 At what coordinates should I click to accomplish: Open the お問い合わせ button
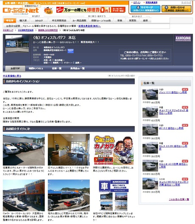point(176,9)
